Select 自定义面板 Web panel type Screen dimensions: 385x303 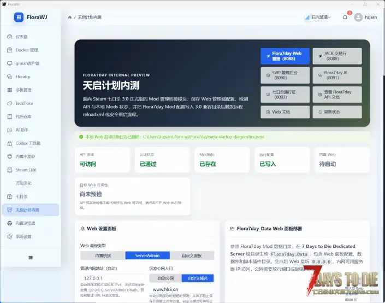[192, 256]
